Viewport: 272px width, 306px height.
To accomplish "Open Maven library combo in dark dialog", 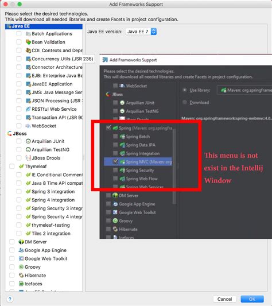I will 244,90.
